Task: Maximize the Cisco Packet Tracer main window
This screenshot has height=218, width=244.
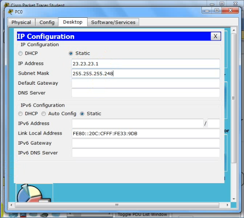Action: tap(222, 3)
